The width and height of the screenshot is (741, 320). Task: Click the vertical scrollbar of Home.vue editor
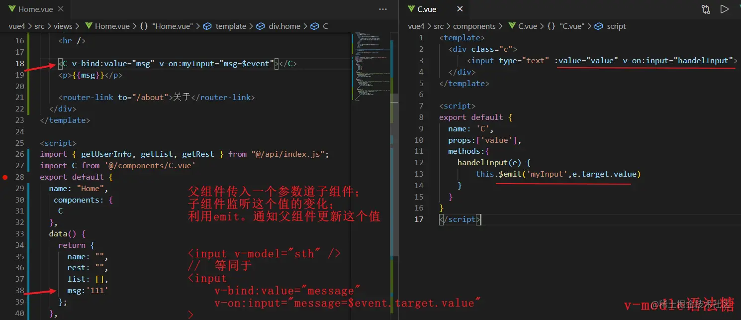coord(394,174)
